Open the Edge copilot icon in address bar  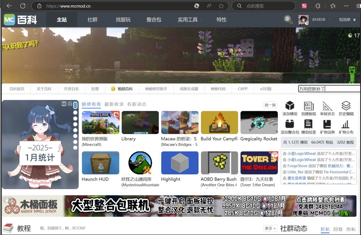197,6
